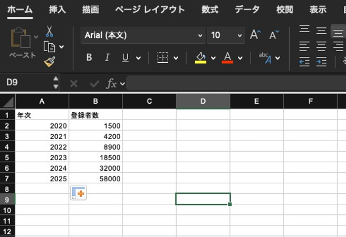
Task: Click the confirm checkmark in formula bar
Action: (94, 84)
